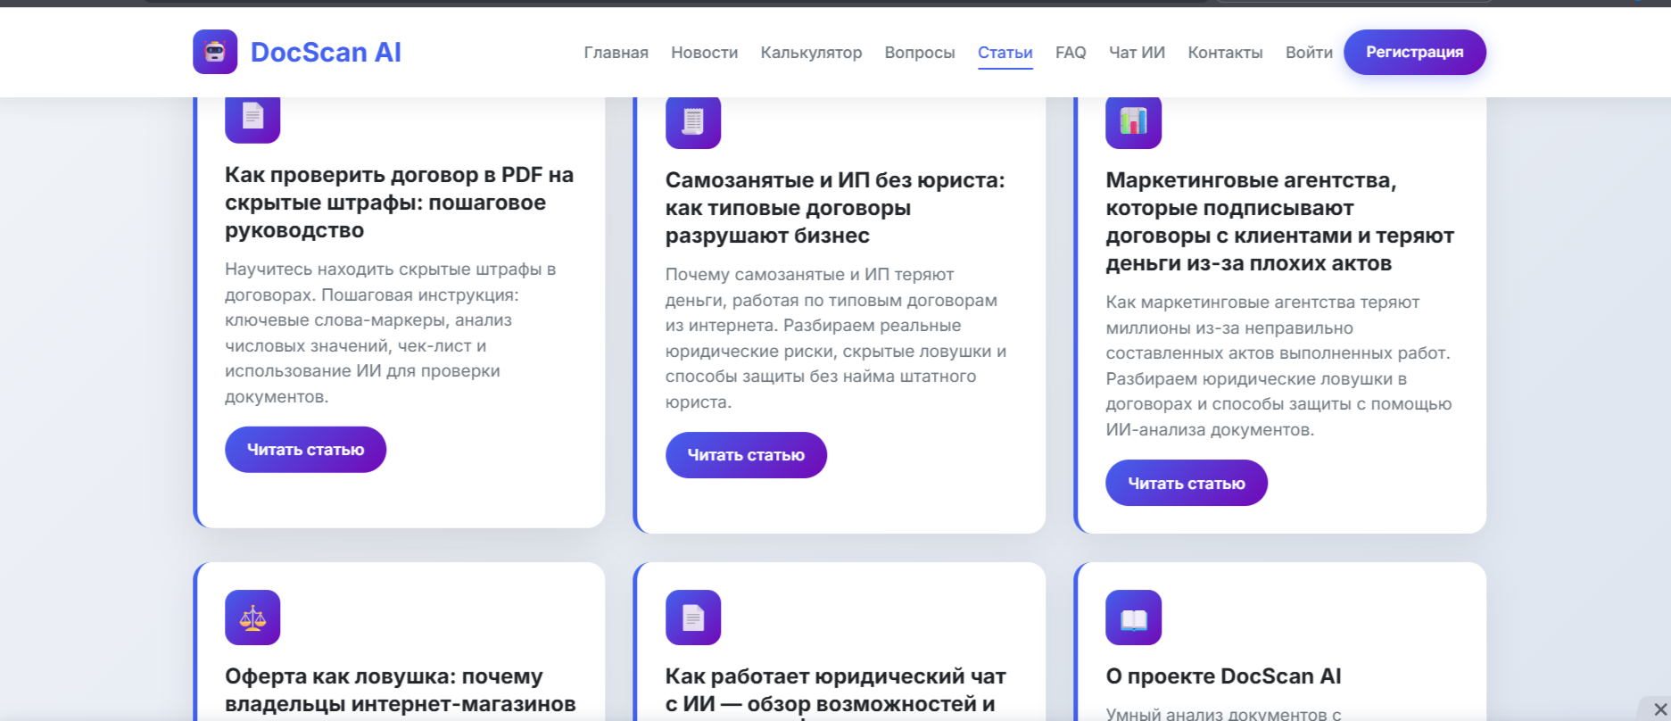The height and width of the screenshot is (721, 1671).
Task: Open the Калькулятор page
Action: tap(811, 53)
